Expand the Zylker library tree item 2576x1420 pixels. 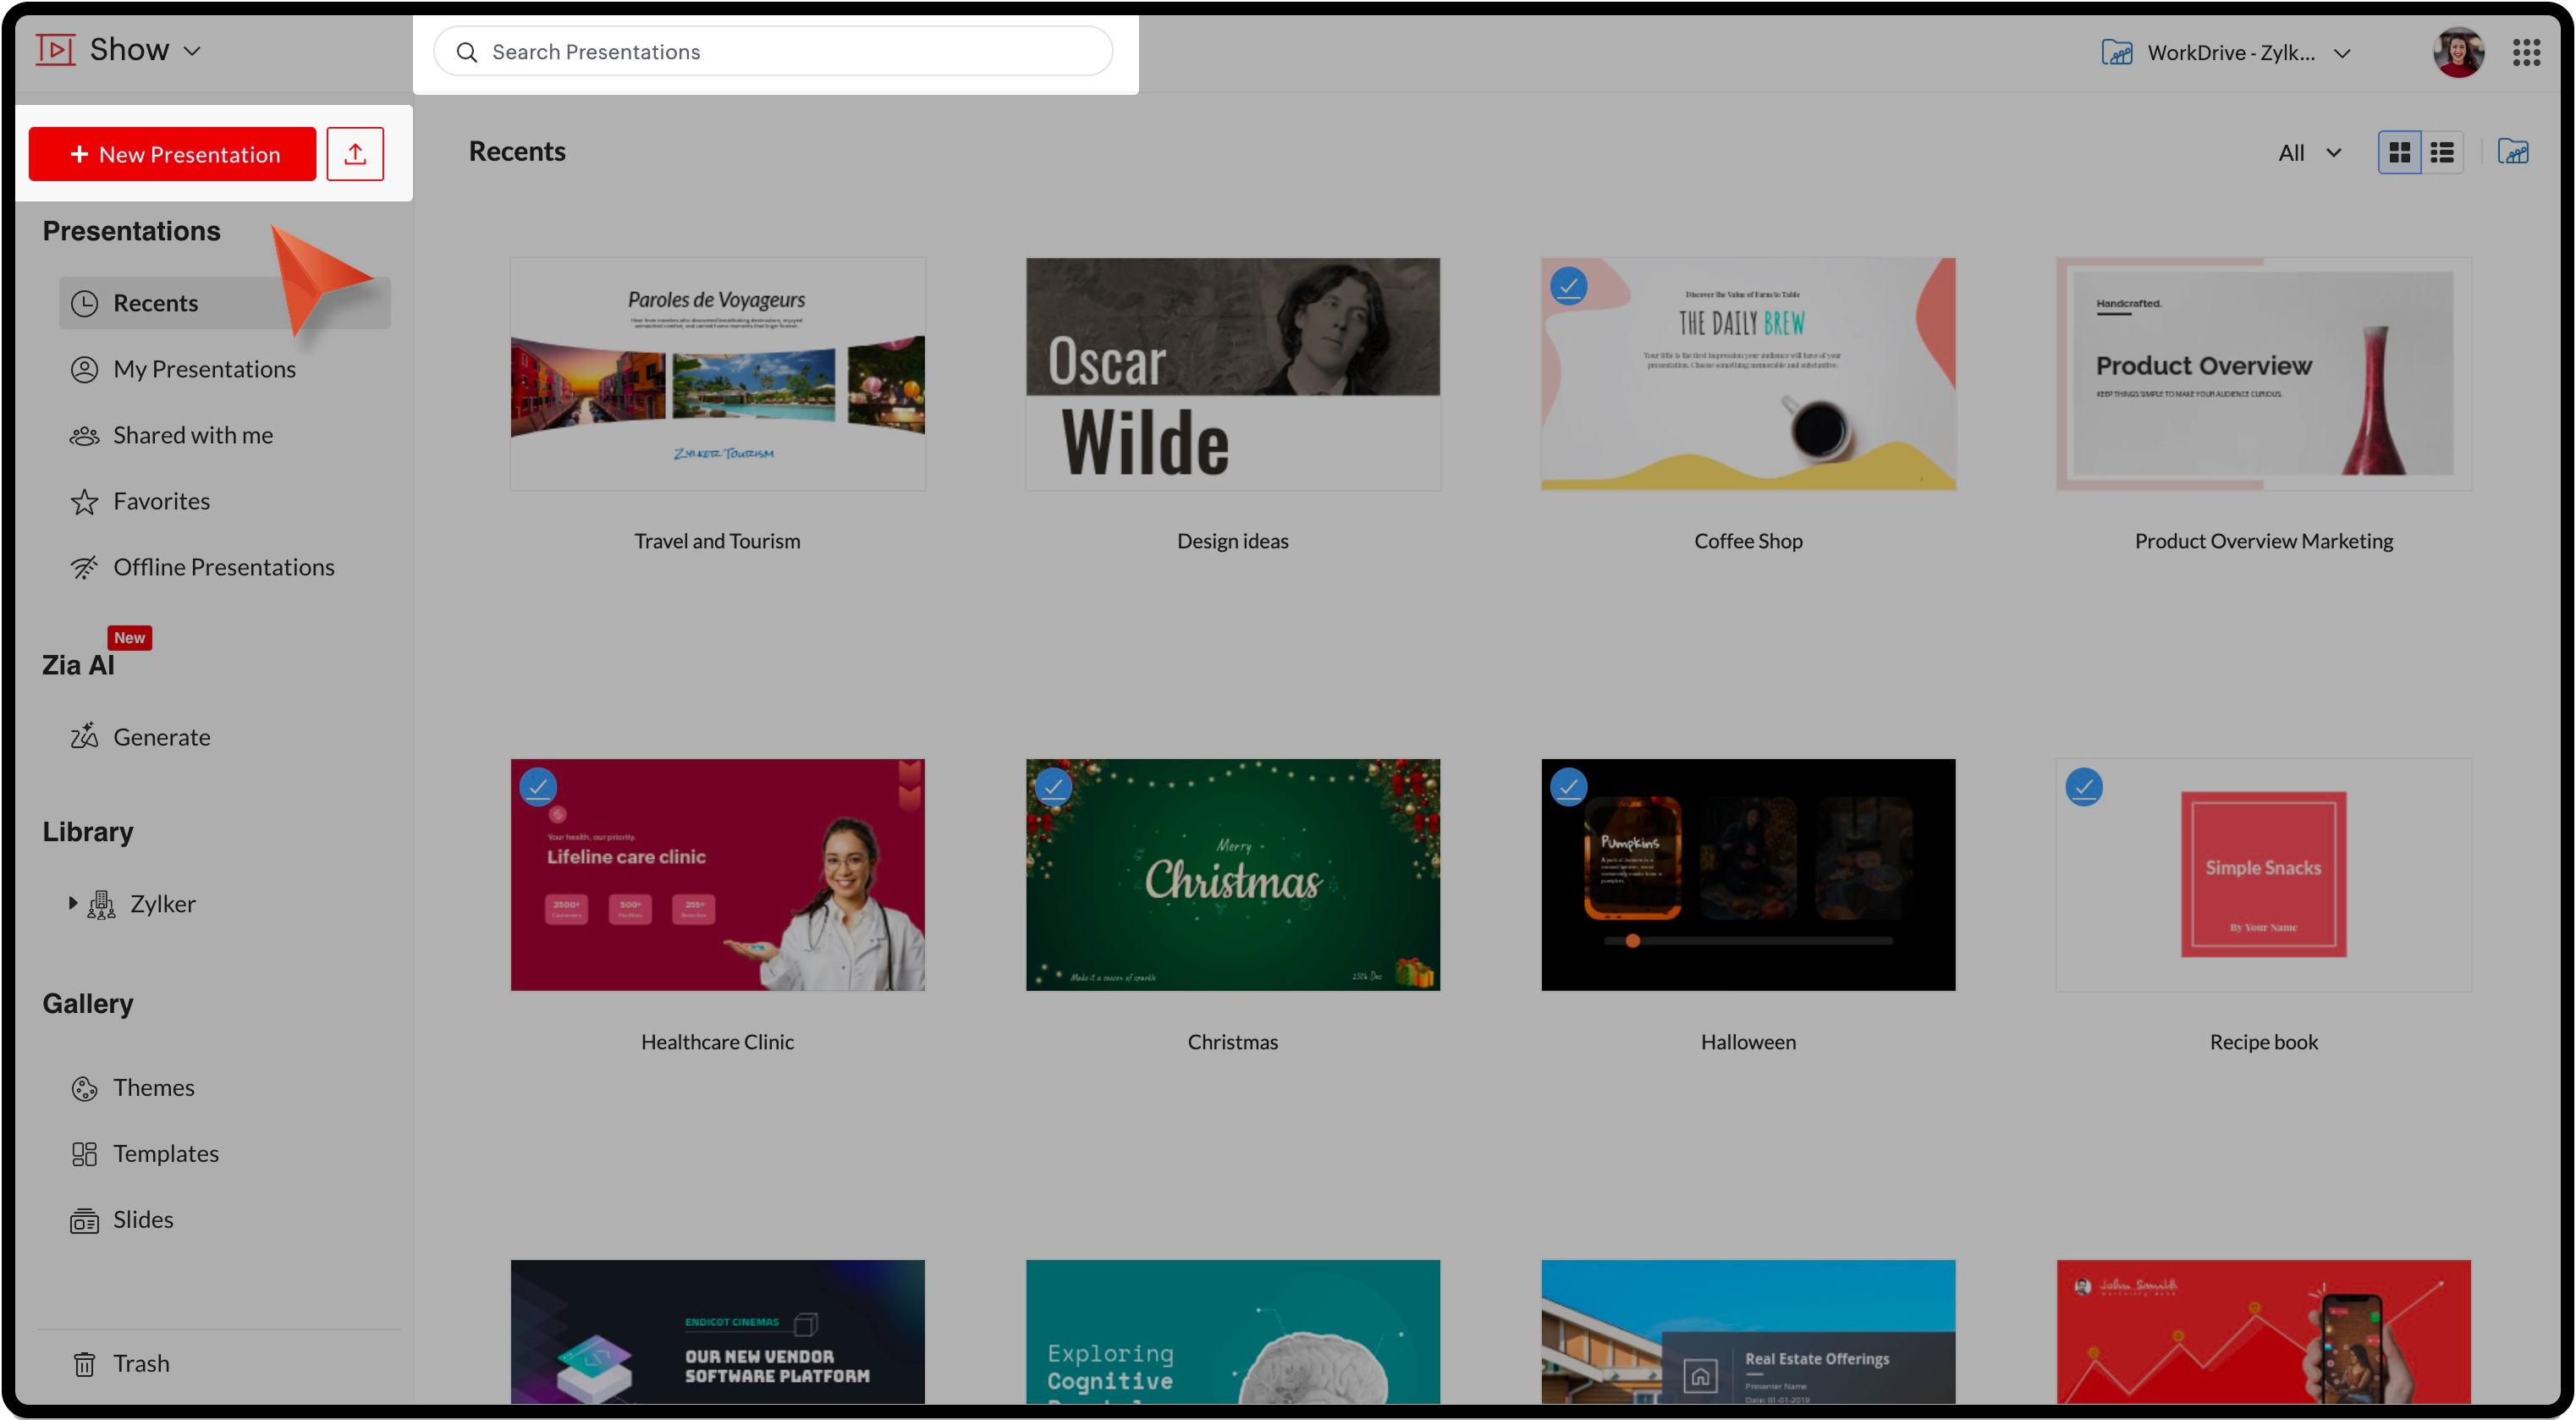click(x=72, y=903)
